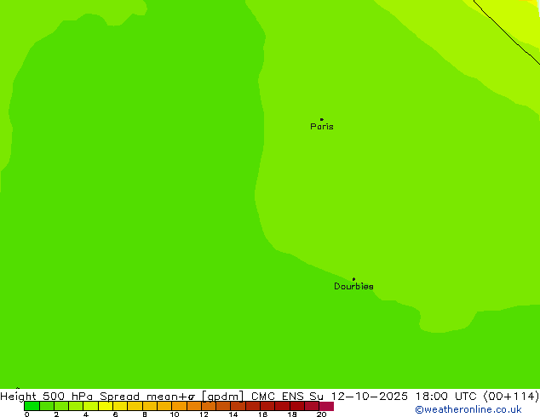The height and width of the screenshot is (417, 540).
Task: Click legend scale number 14
Action: coord(233,414)
